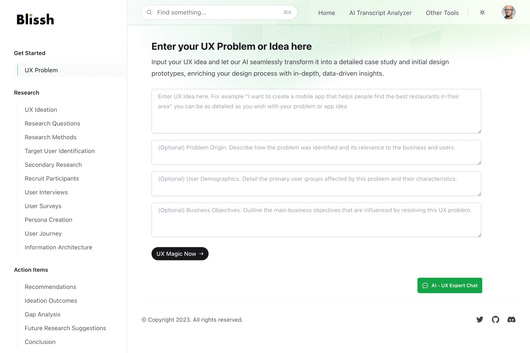530x353 pixels.
Task: Focus the Find something search field
Action: (x=219, y=12)
